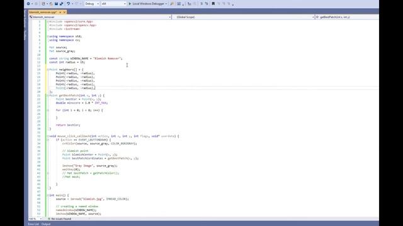
Task: Click the Redo arrow icon
Action: pos(76,4)
